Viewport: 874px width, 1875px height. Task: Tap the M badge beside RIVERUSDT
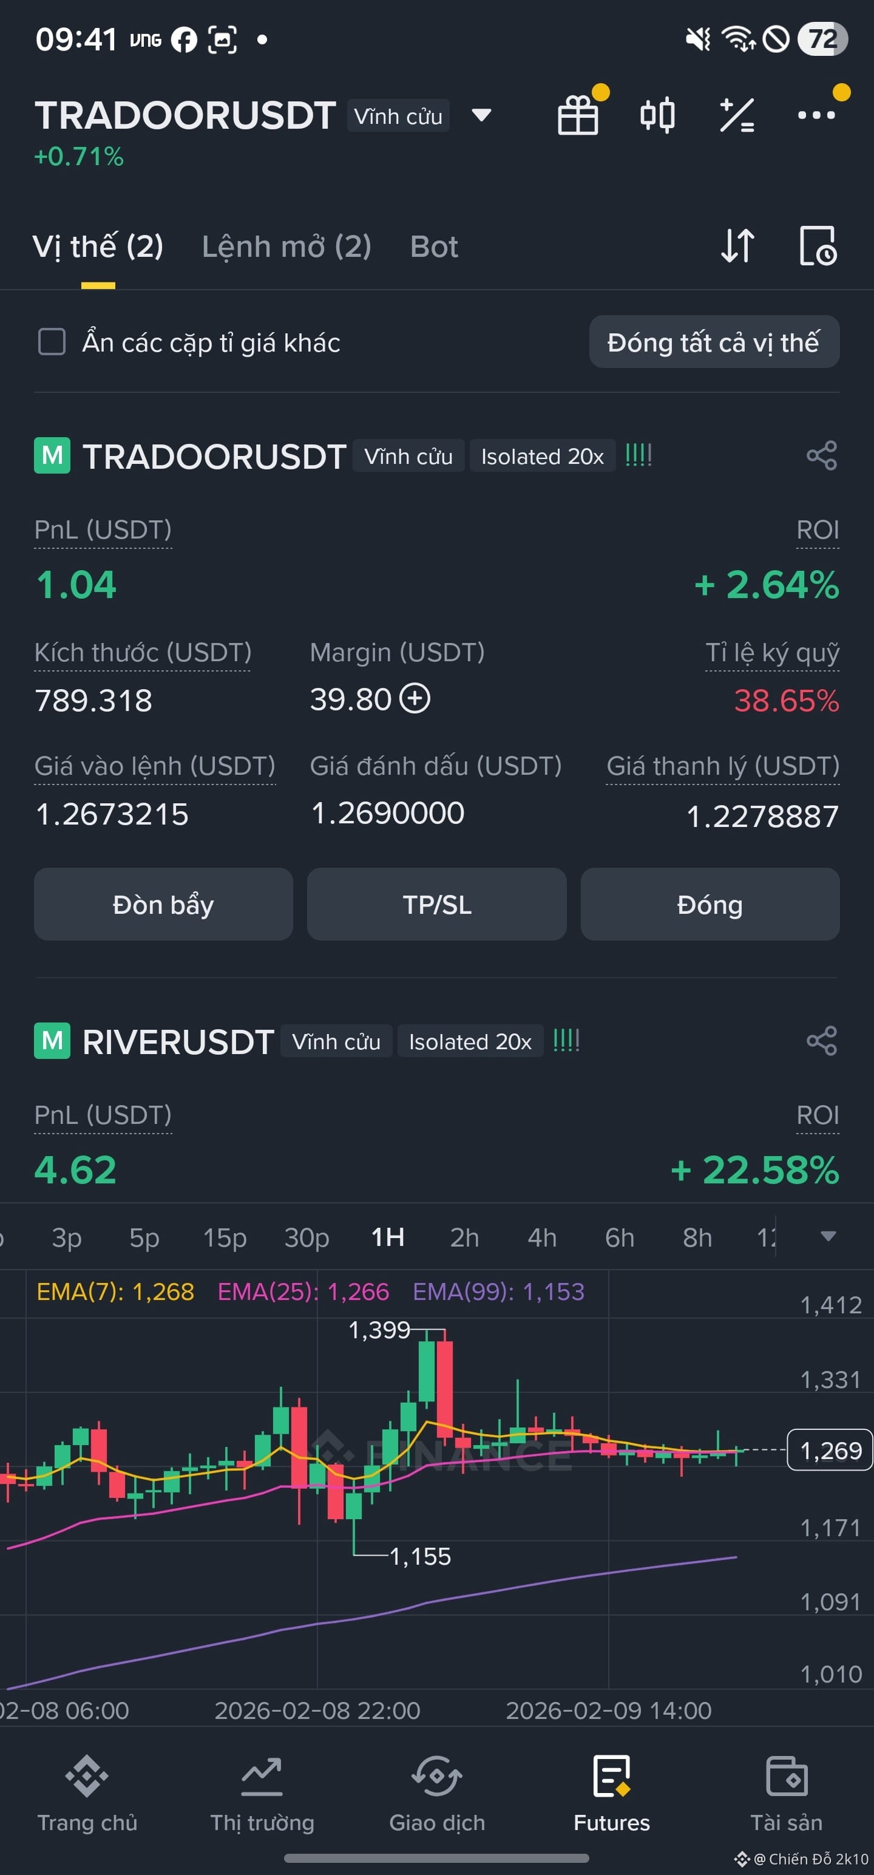tap(52, 1041)
